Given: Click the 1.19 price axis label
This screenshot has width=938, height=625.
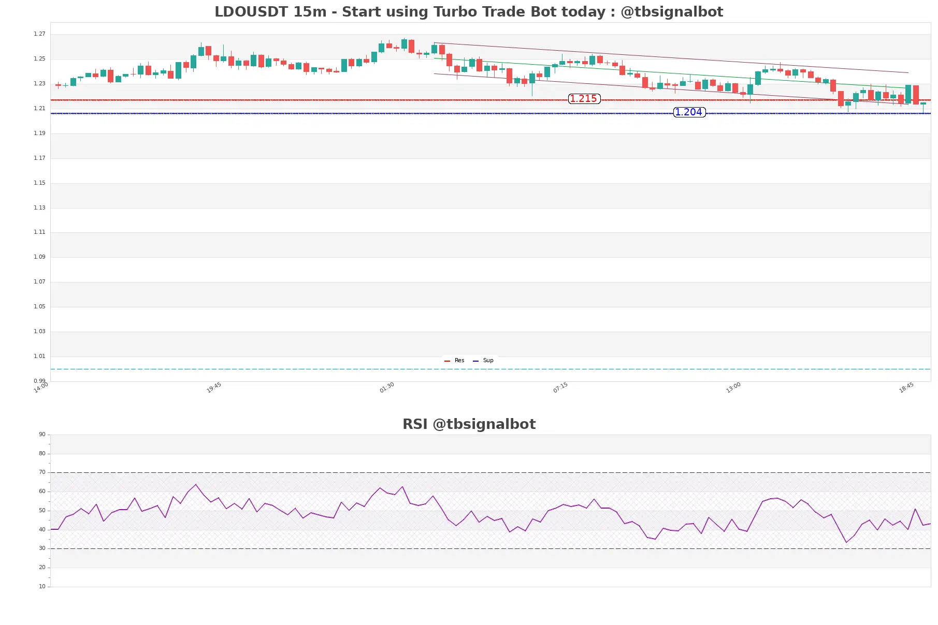Looking at the screenshot, I should tap(39, 133).
